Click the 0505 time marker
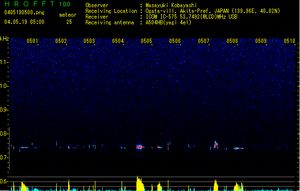This screenshot has width=300, height=191. click(x=146, y=41)
